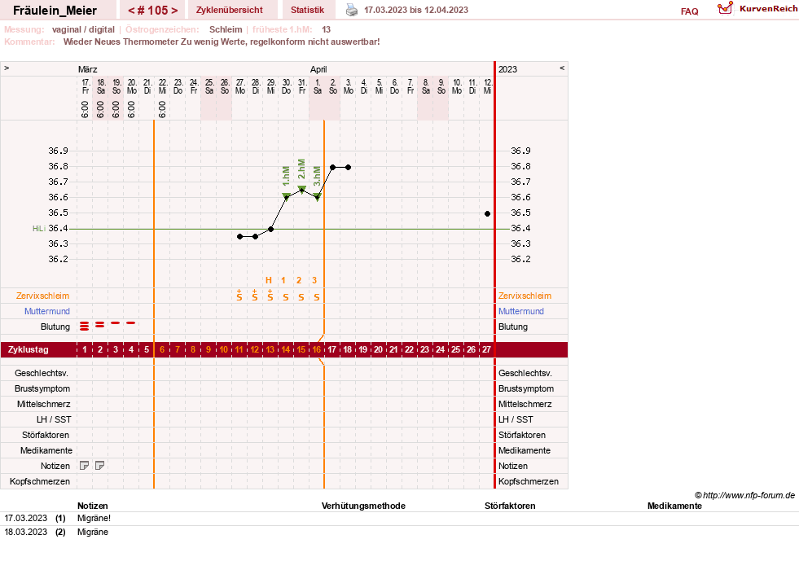Image resolution: width=799 pixels, height=570 pixels.
Task: Click the Fräulein_Meier user name
Action: click(x=55, y=11)
